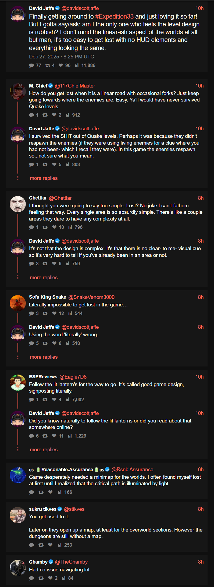Click the Dec 27, 2025 timestamp
Viewport: 214px width, 587px height.
pos(62,57)
